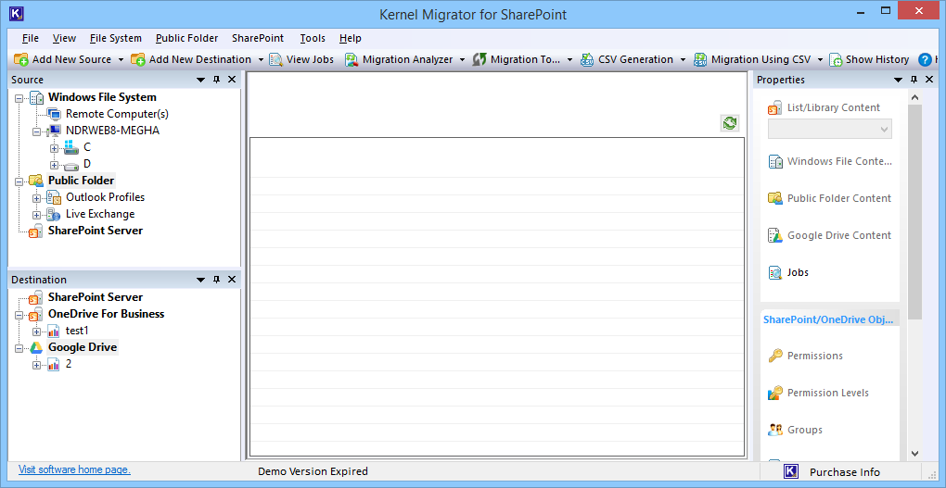Viewport: 946px width, 488px height.
Task: Expand Live Exchange node
Action: click(37, 215)
